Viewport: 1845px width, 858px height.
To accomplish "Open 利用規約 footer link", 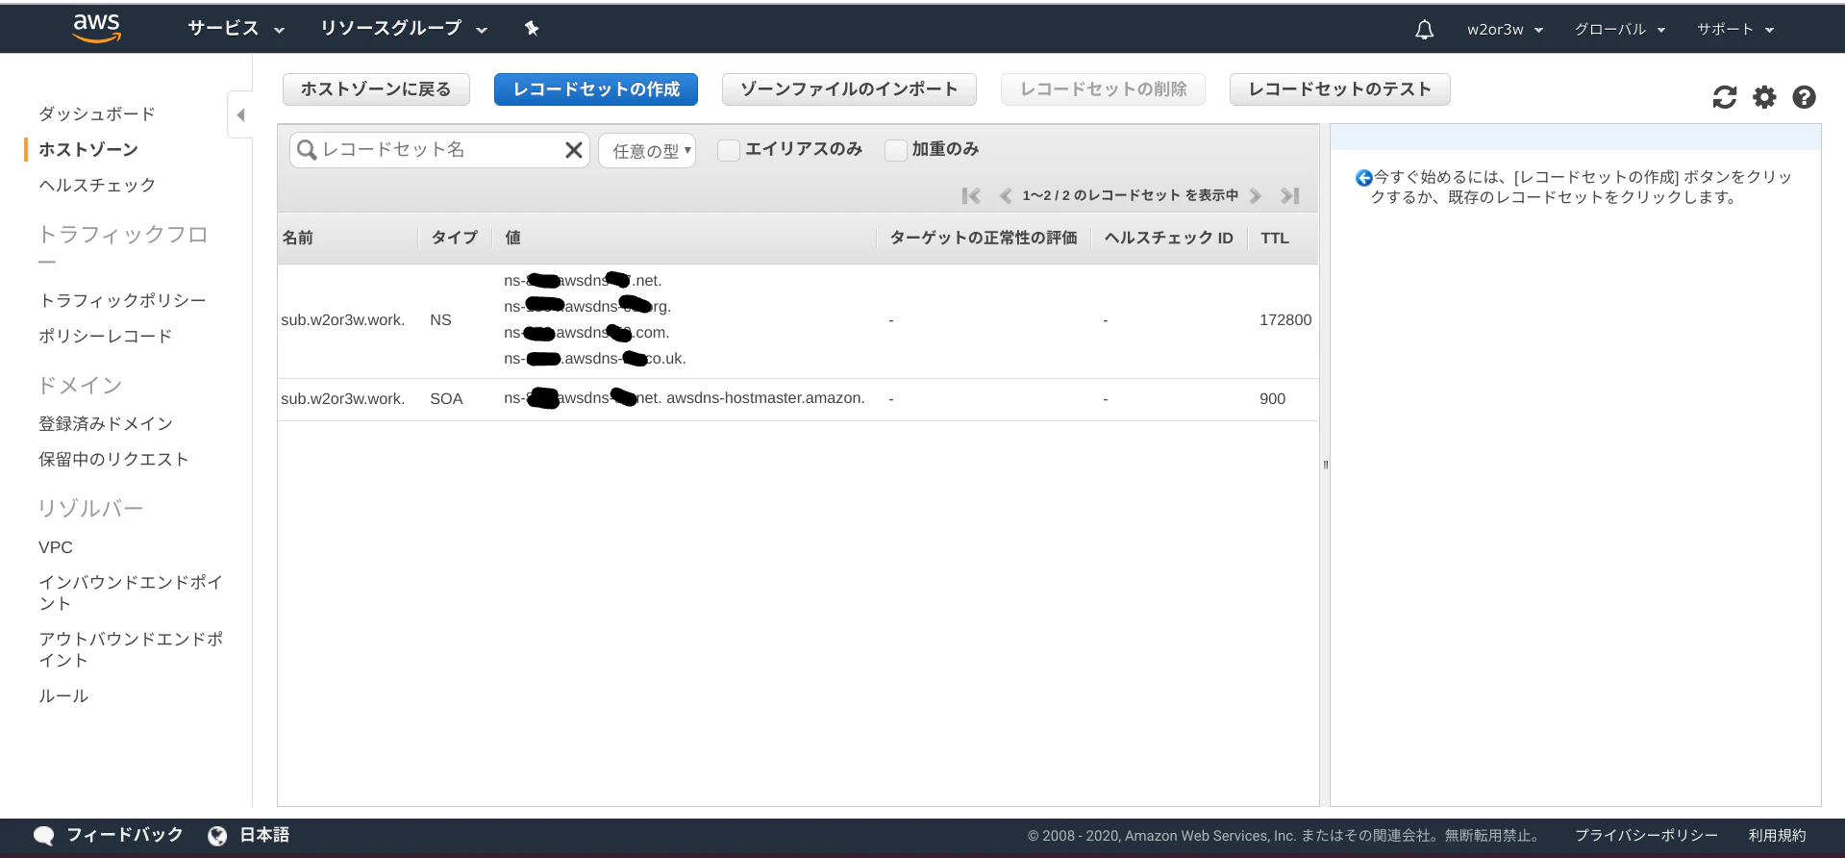I will point(1777,836).
